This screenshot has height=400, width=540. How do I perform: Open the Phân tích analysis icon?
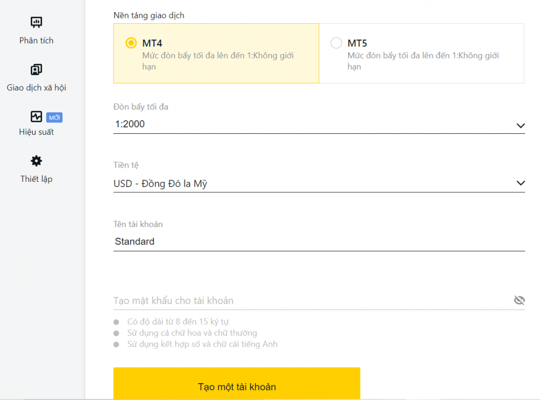(x=36, y=22)
